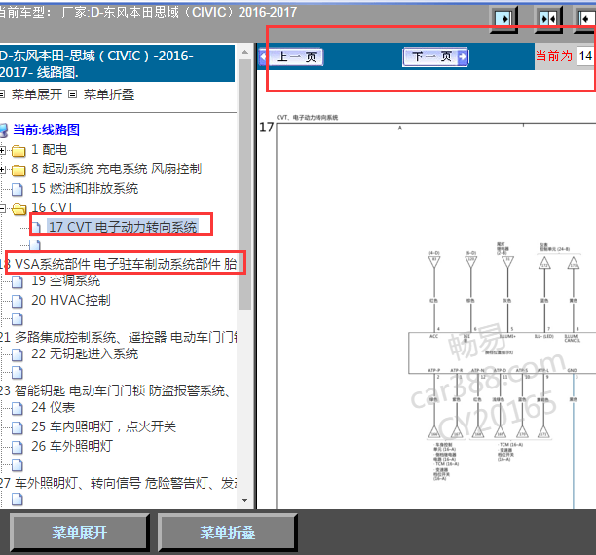Open the 1 配电 folder
The height and width of the screenshot is (555, 596).
pos(49,150)
